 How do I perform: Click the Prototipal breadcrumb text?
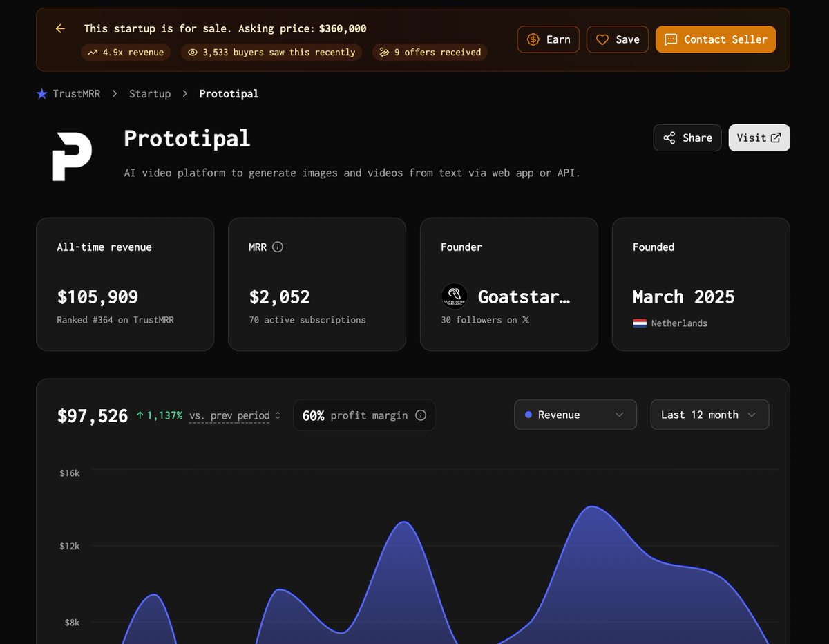229,93
